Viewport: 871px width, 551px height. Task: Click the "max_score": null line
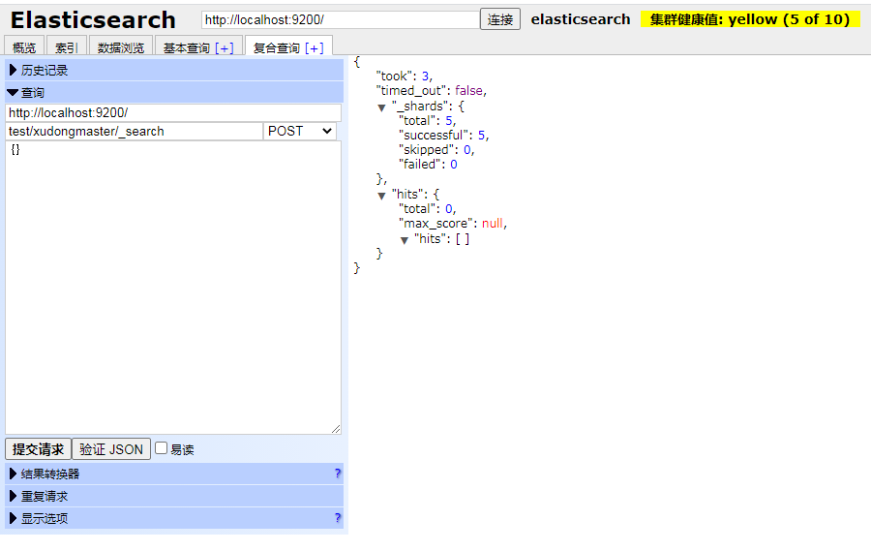(x=453, y=223)
